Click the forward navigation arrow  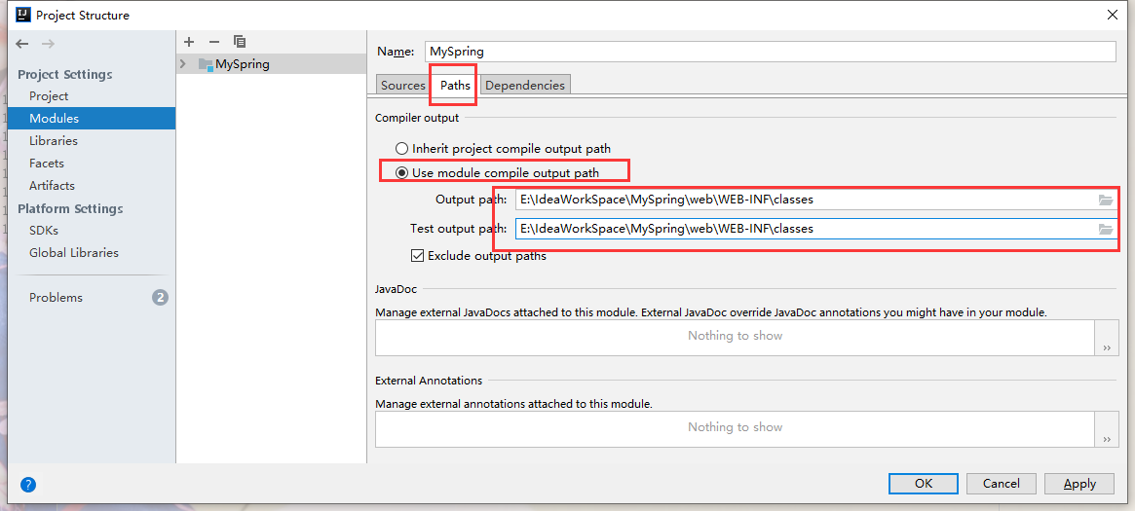(48, 44)
